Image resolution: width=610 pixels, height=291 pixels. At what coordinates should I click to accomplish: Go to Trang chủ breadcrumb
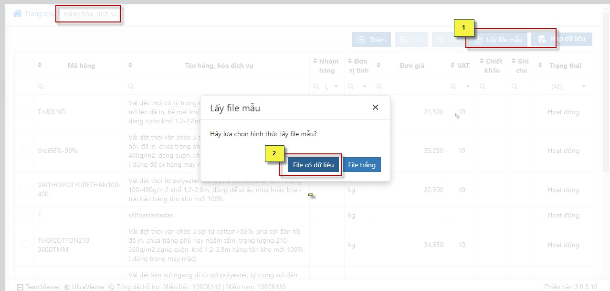(x=40, y=14)
